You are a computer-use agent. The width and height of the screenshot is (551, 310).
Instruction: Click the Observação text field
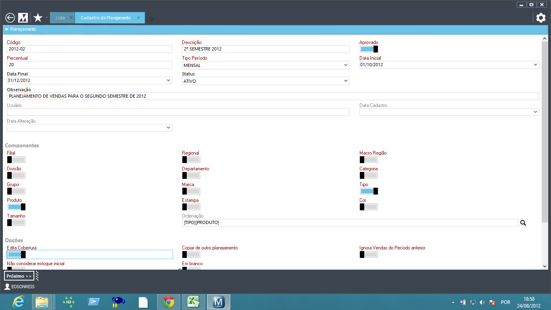tap(273, 96)
